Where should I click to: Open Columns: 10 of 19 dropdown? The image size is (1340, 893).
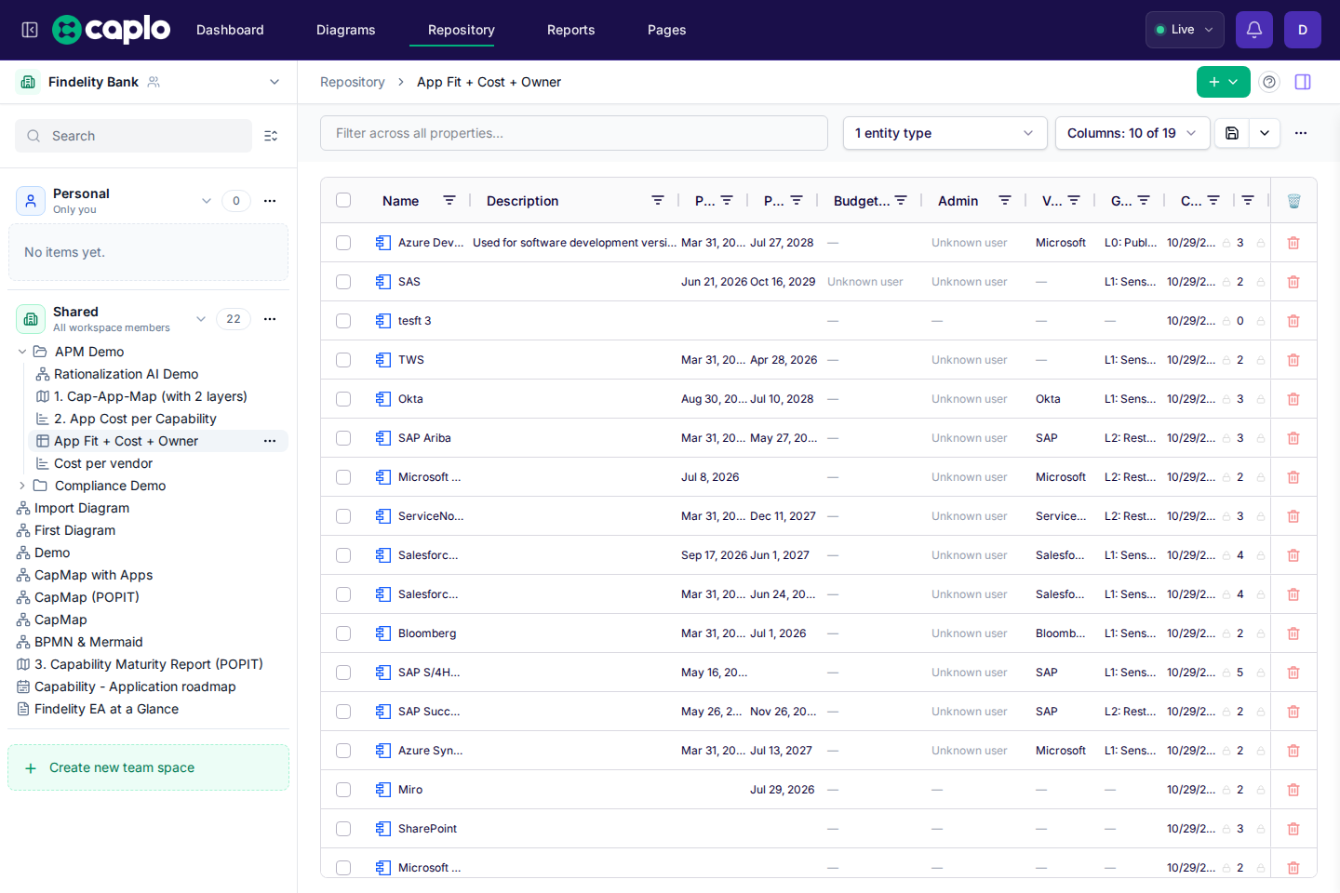(1132, 133)
